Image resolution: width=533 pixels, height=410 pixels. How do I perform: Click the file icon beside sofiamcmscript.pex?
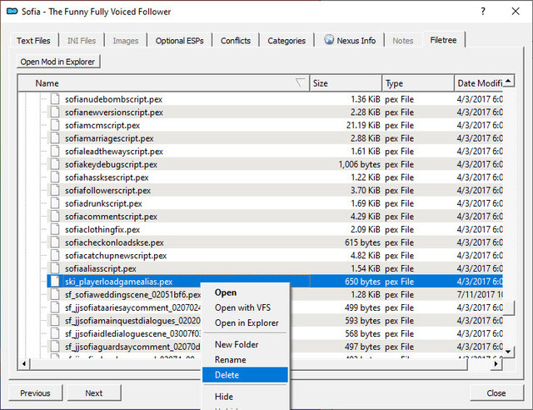click(55, 125)
